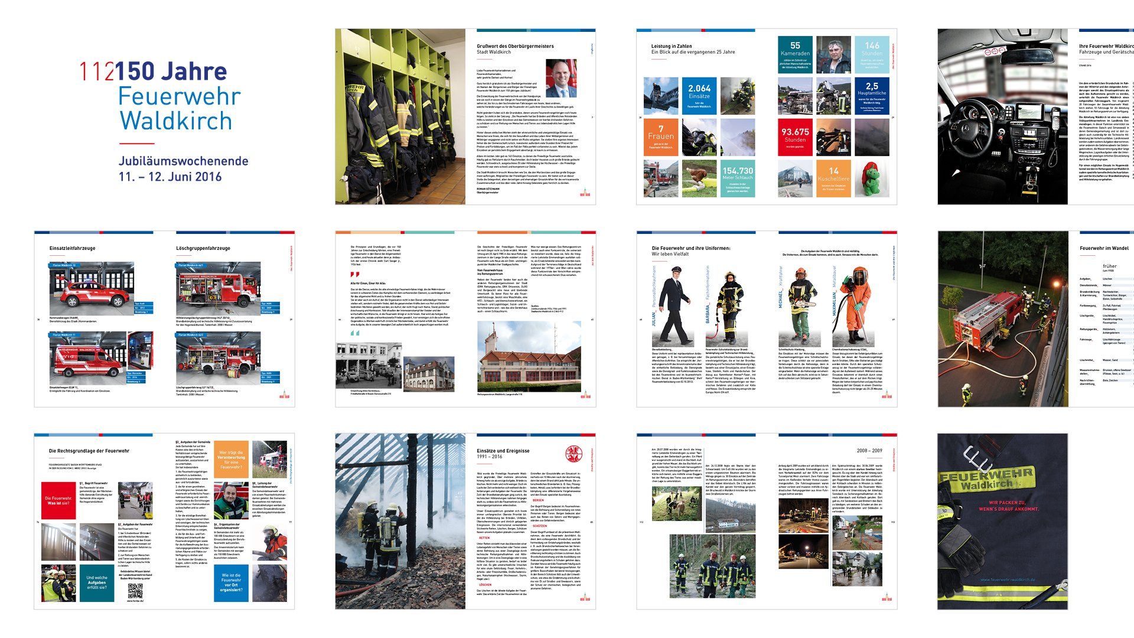Click the mayor's portrait photo

click(x=561, y=79)
